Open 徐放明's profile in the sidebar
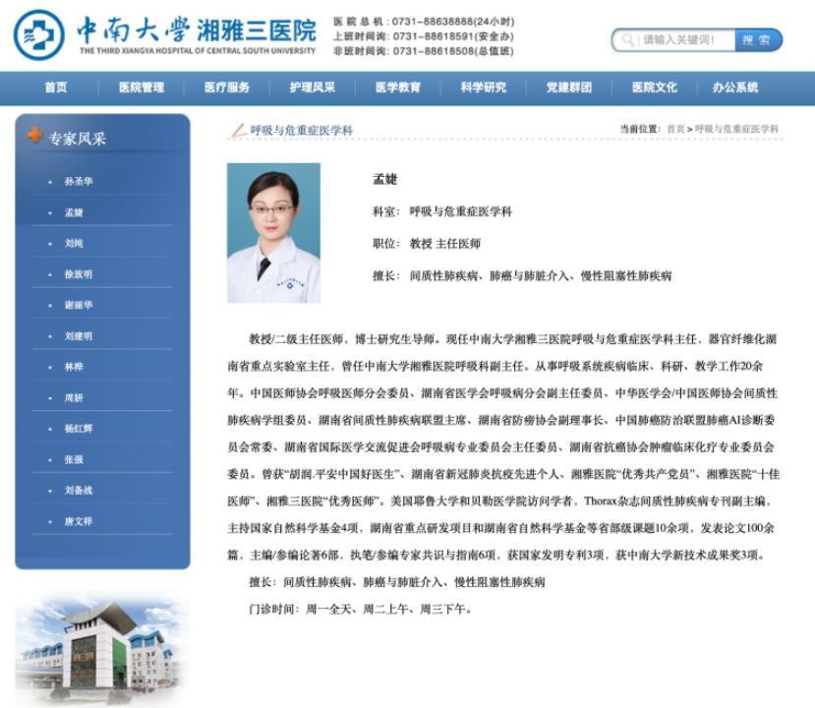 (x=79, y=274)
